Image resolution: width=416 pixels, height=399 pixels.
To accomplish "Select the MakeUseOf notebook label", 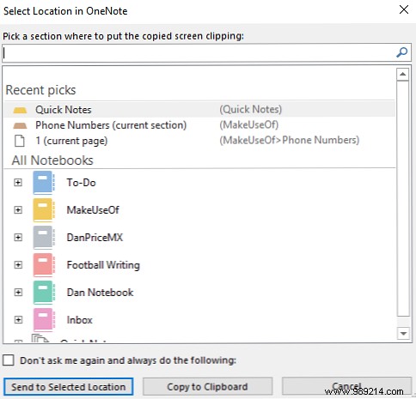I will click(93, 210).
